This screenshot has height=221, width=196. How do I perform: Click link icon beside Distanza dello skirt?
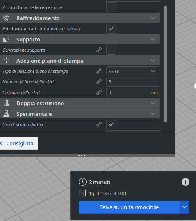click(x=99, y=92)
